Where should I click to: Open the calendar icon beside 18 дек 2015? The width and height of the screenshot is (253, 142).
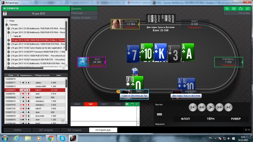[x=5, y=13]
